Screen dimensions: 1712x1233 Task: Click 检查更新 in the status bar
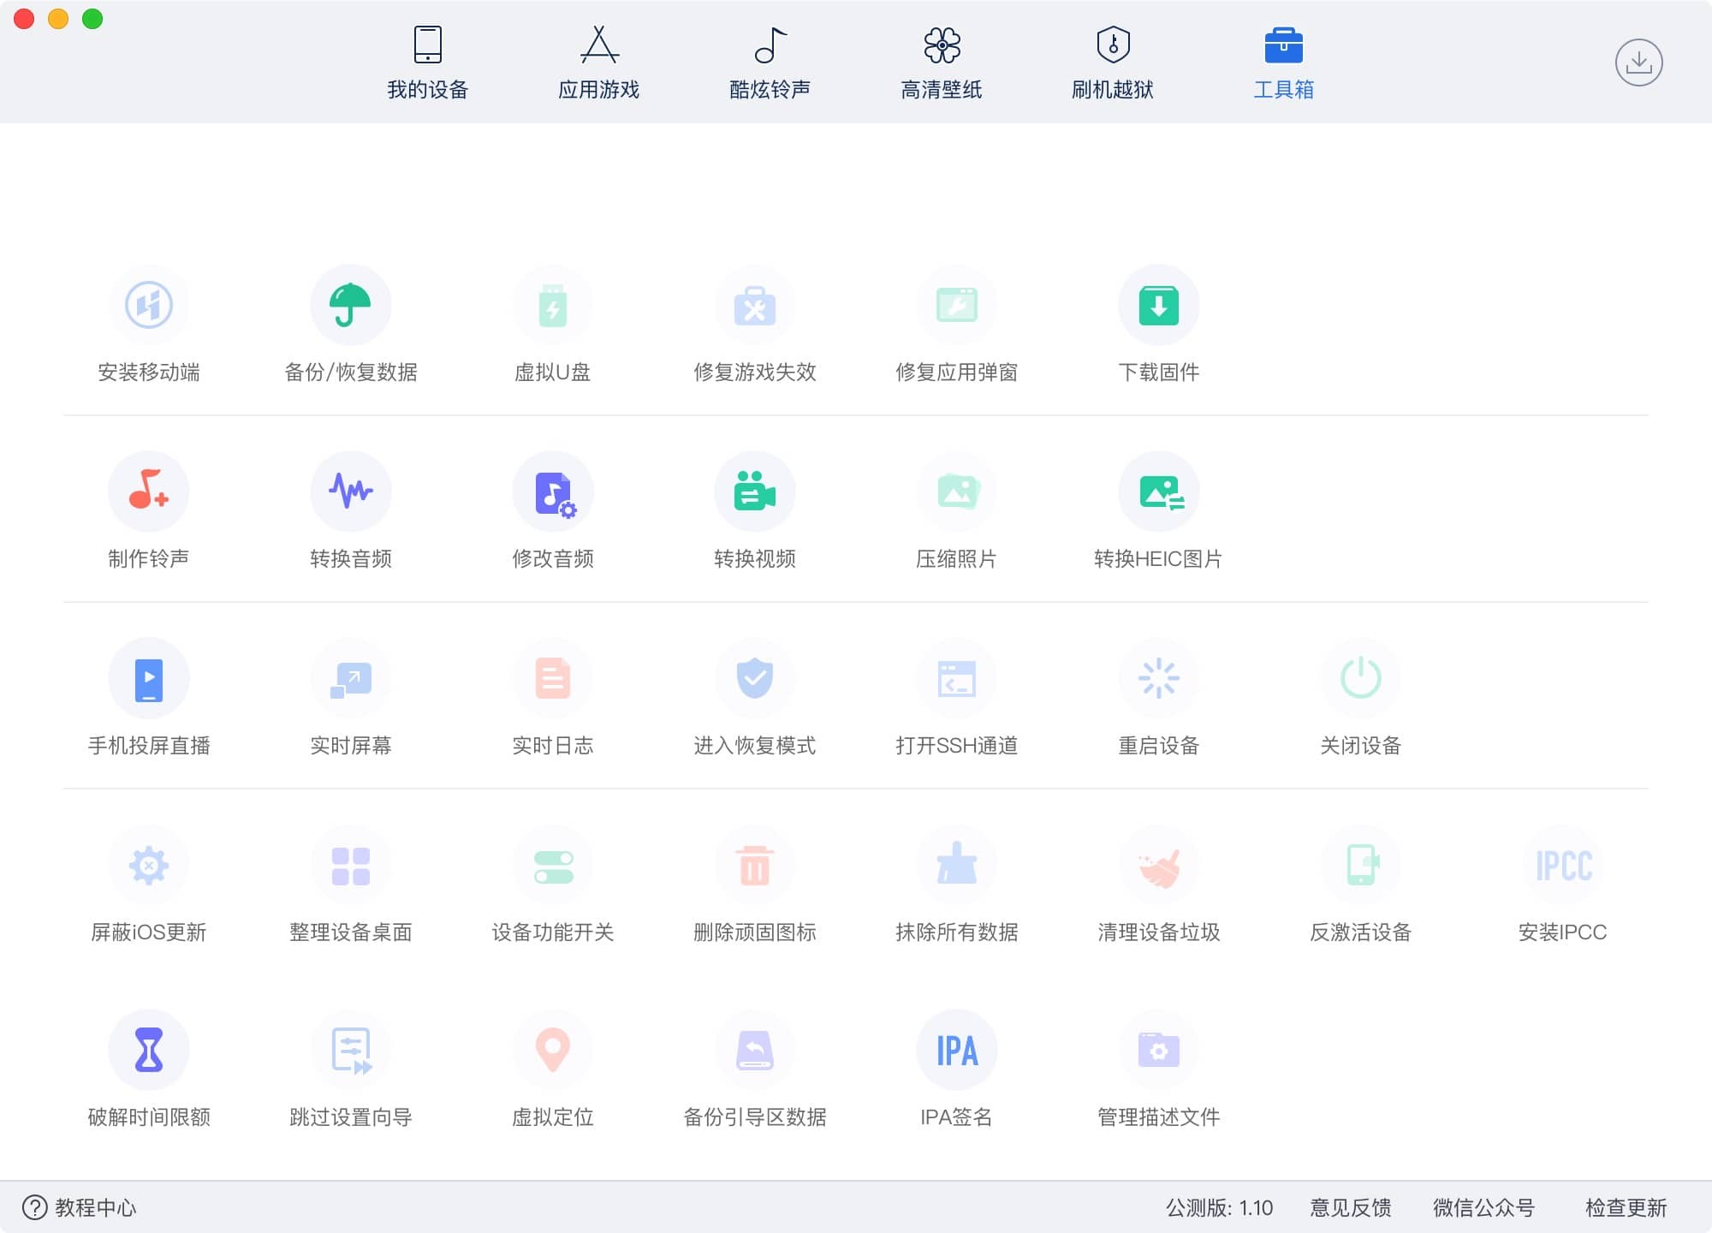point(1626,1207)
